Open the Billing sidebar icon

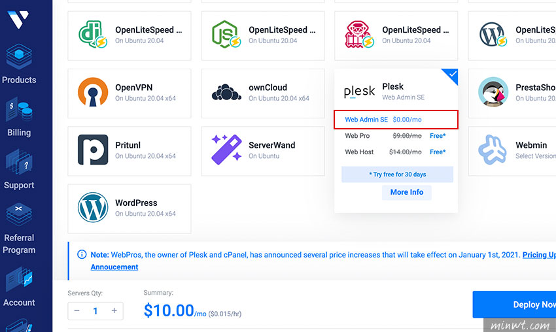coord(19,110)
